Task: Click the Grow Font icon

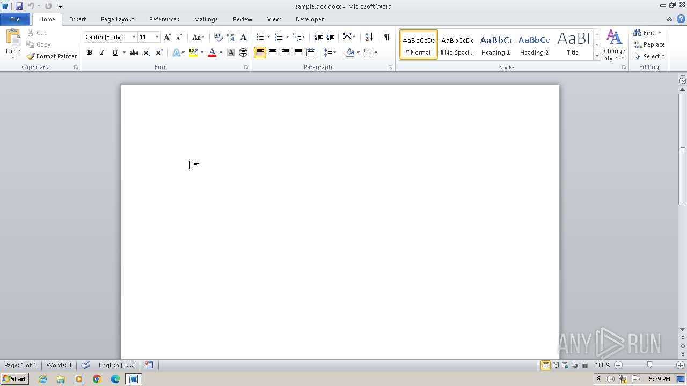Action: [167, 37]
